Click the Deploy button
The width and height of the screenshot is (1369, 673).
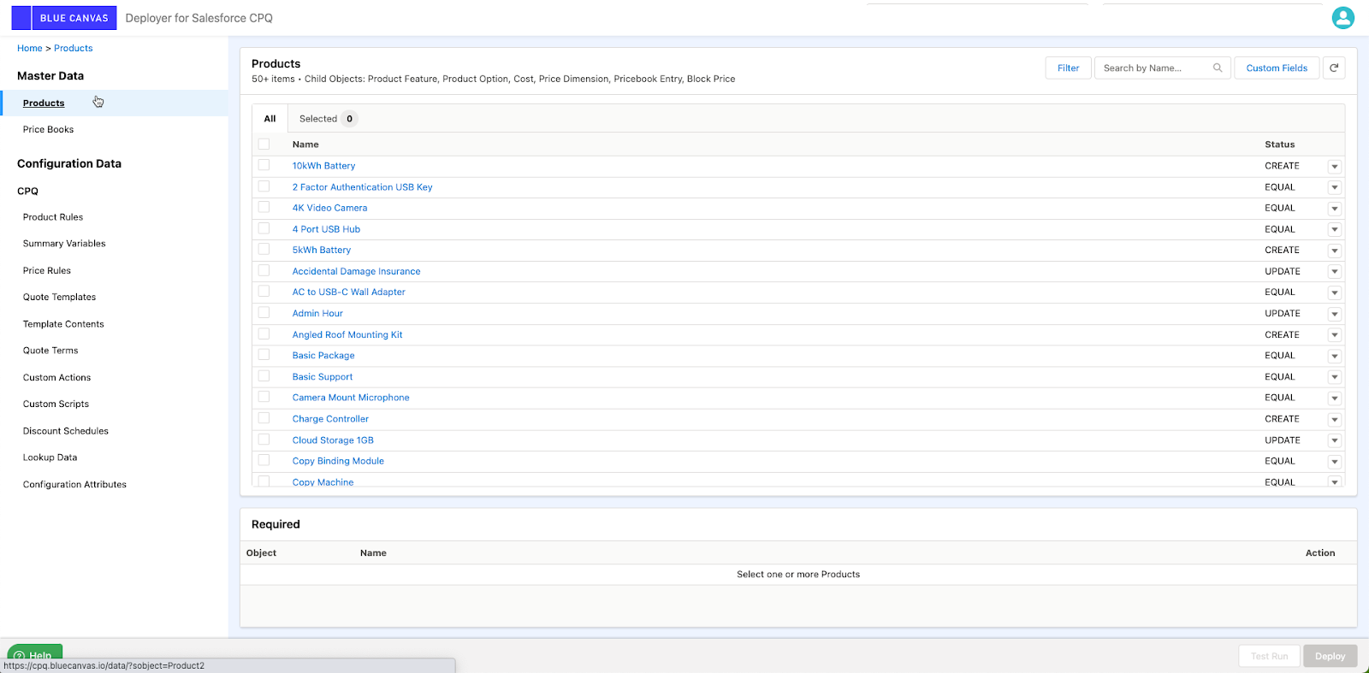pos(1330,656)
